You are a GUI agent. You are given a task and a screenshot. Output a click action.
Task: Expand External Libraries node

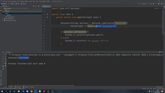click(x=3, y=19)
